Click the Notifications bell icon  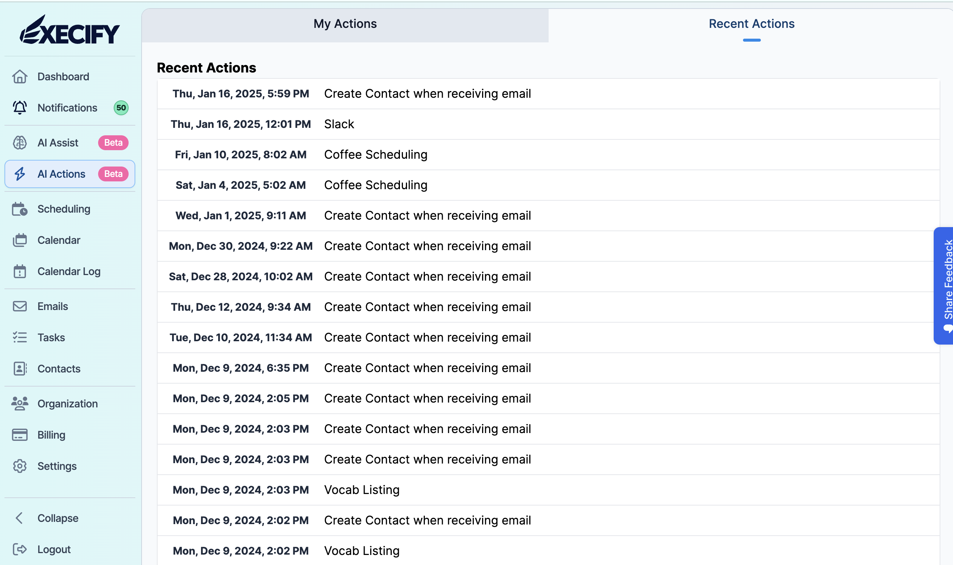tap(20, 108)
